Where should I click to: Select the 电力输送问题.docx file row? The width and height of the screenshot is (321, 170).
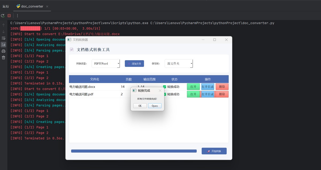[x=149, y=87]
